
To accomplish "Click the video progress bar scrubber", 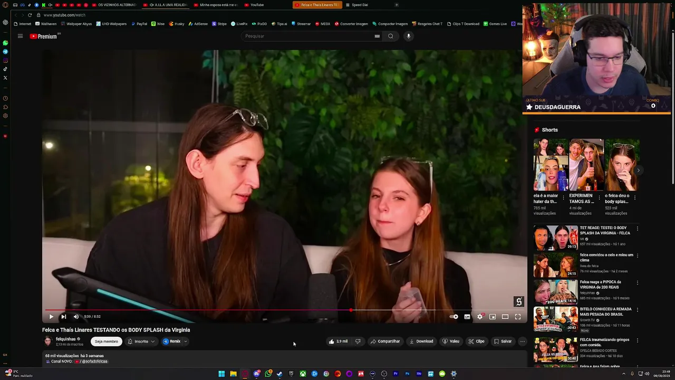I will click(351, 310).
